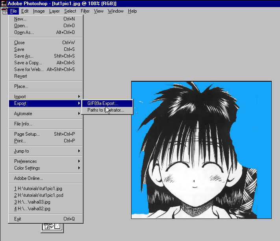Open recent file 2 H:\tutorials\tut1pic1.psd
The height and width of the screenshot is (241, 280).
(x=46, y=195)
